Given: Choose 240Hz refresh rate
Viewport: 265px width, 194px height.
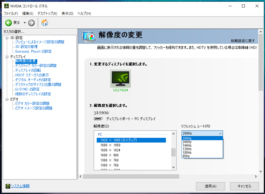Looking at the screenshot, I should click(x=202, y=142).
